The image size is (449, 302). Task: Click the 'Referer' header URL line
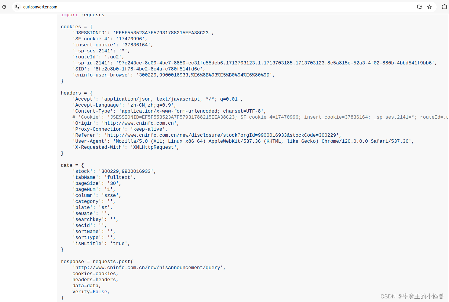[x=207, y=135]
